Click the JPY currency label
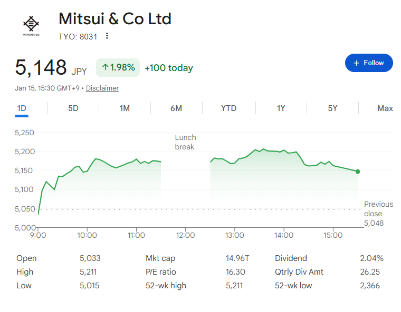 (79, 72)
